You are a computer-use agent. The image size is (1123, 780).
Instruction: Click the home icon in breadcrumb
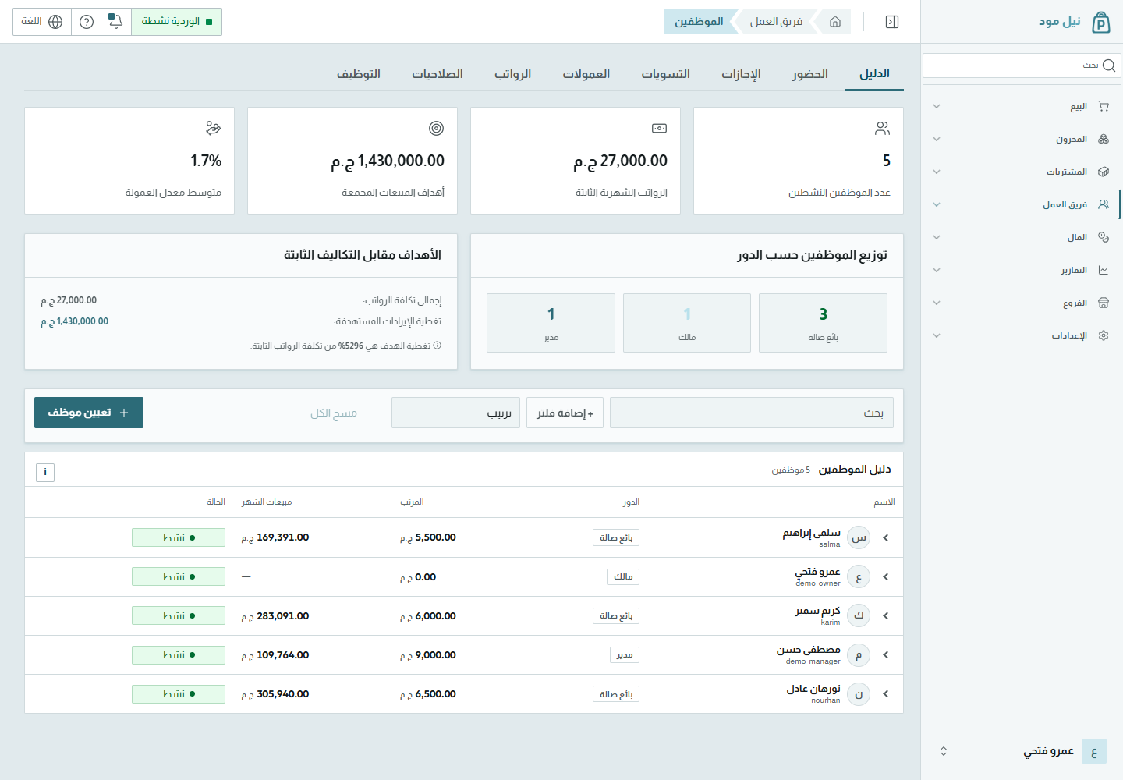click(x=835, y=22)
